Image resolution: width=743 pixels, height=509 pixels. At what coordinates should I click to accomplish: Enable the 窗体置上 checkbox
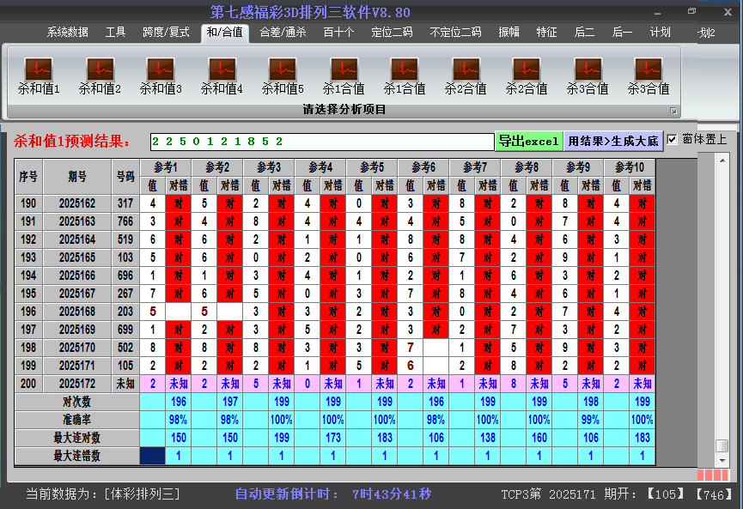point(672,140)
